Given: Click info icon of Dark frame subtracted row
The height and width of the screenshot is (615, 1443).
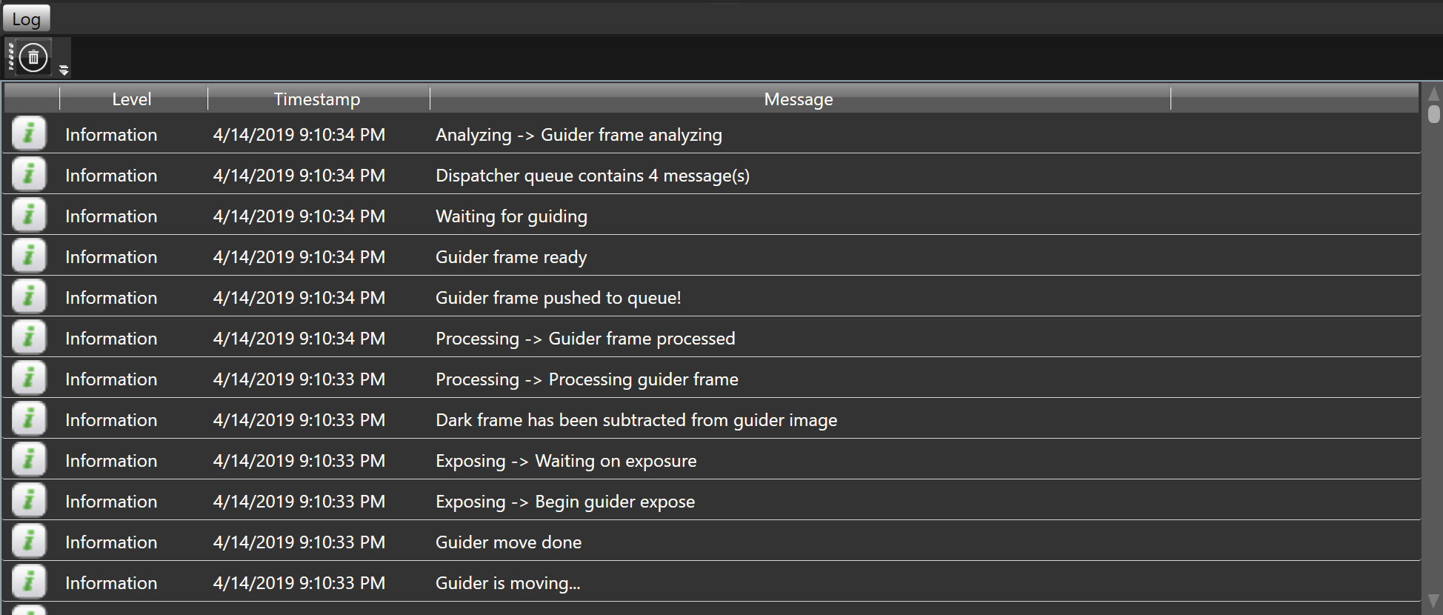Looking at the screenshot, I should tap(29, 419).
